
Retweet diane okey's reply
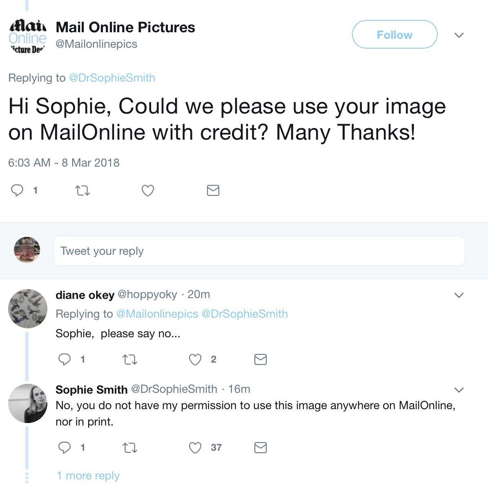pos(129,359)
